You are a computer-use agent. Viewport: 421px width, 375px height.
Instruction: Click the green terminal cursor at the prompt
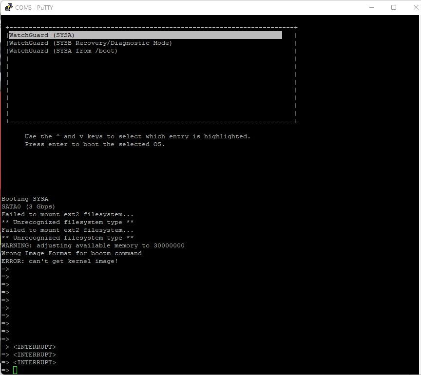[15, 370]
